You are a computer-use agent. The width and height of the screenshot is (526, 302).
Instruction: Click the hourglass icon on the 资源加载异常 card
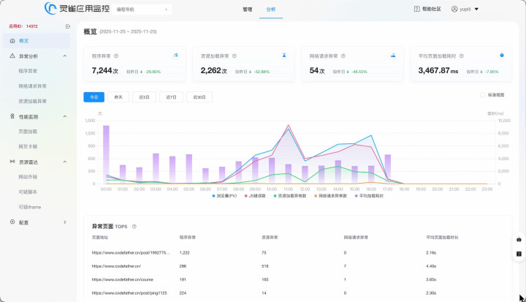284,56
